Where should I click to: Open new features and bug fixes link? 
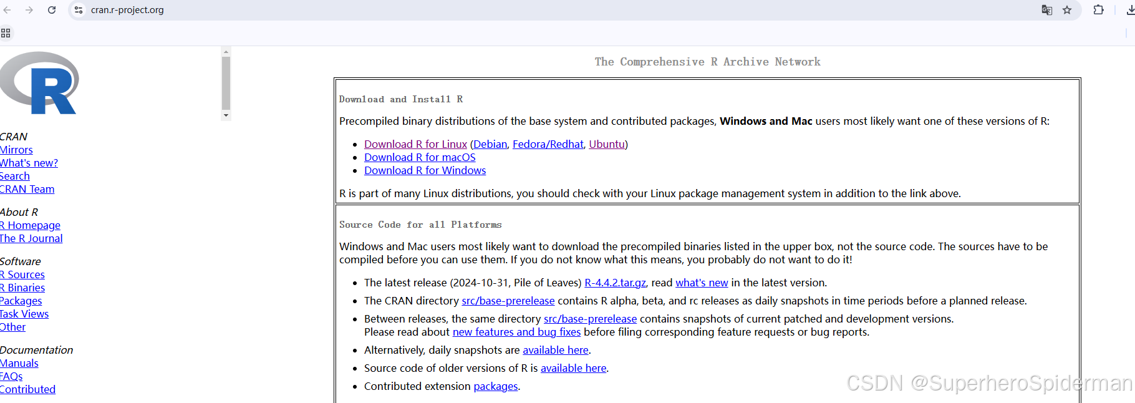(x=516, y=332)
